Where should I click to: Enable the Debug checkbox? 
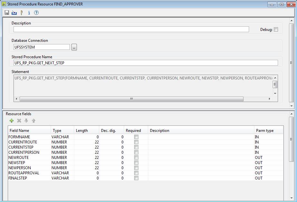276,30
